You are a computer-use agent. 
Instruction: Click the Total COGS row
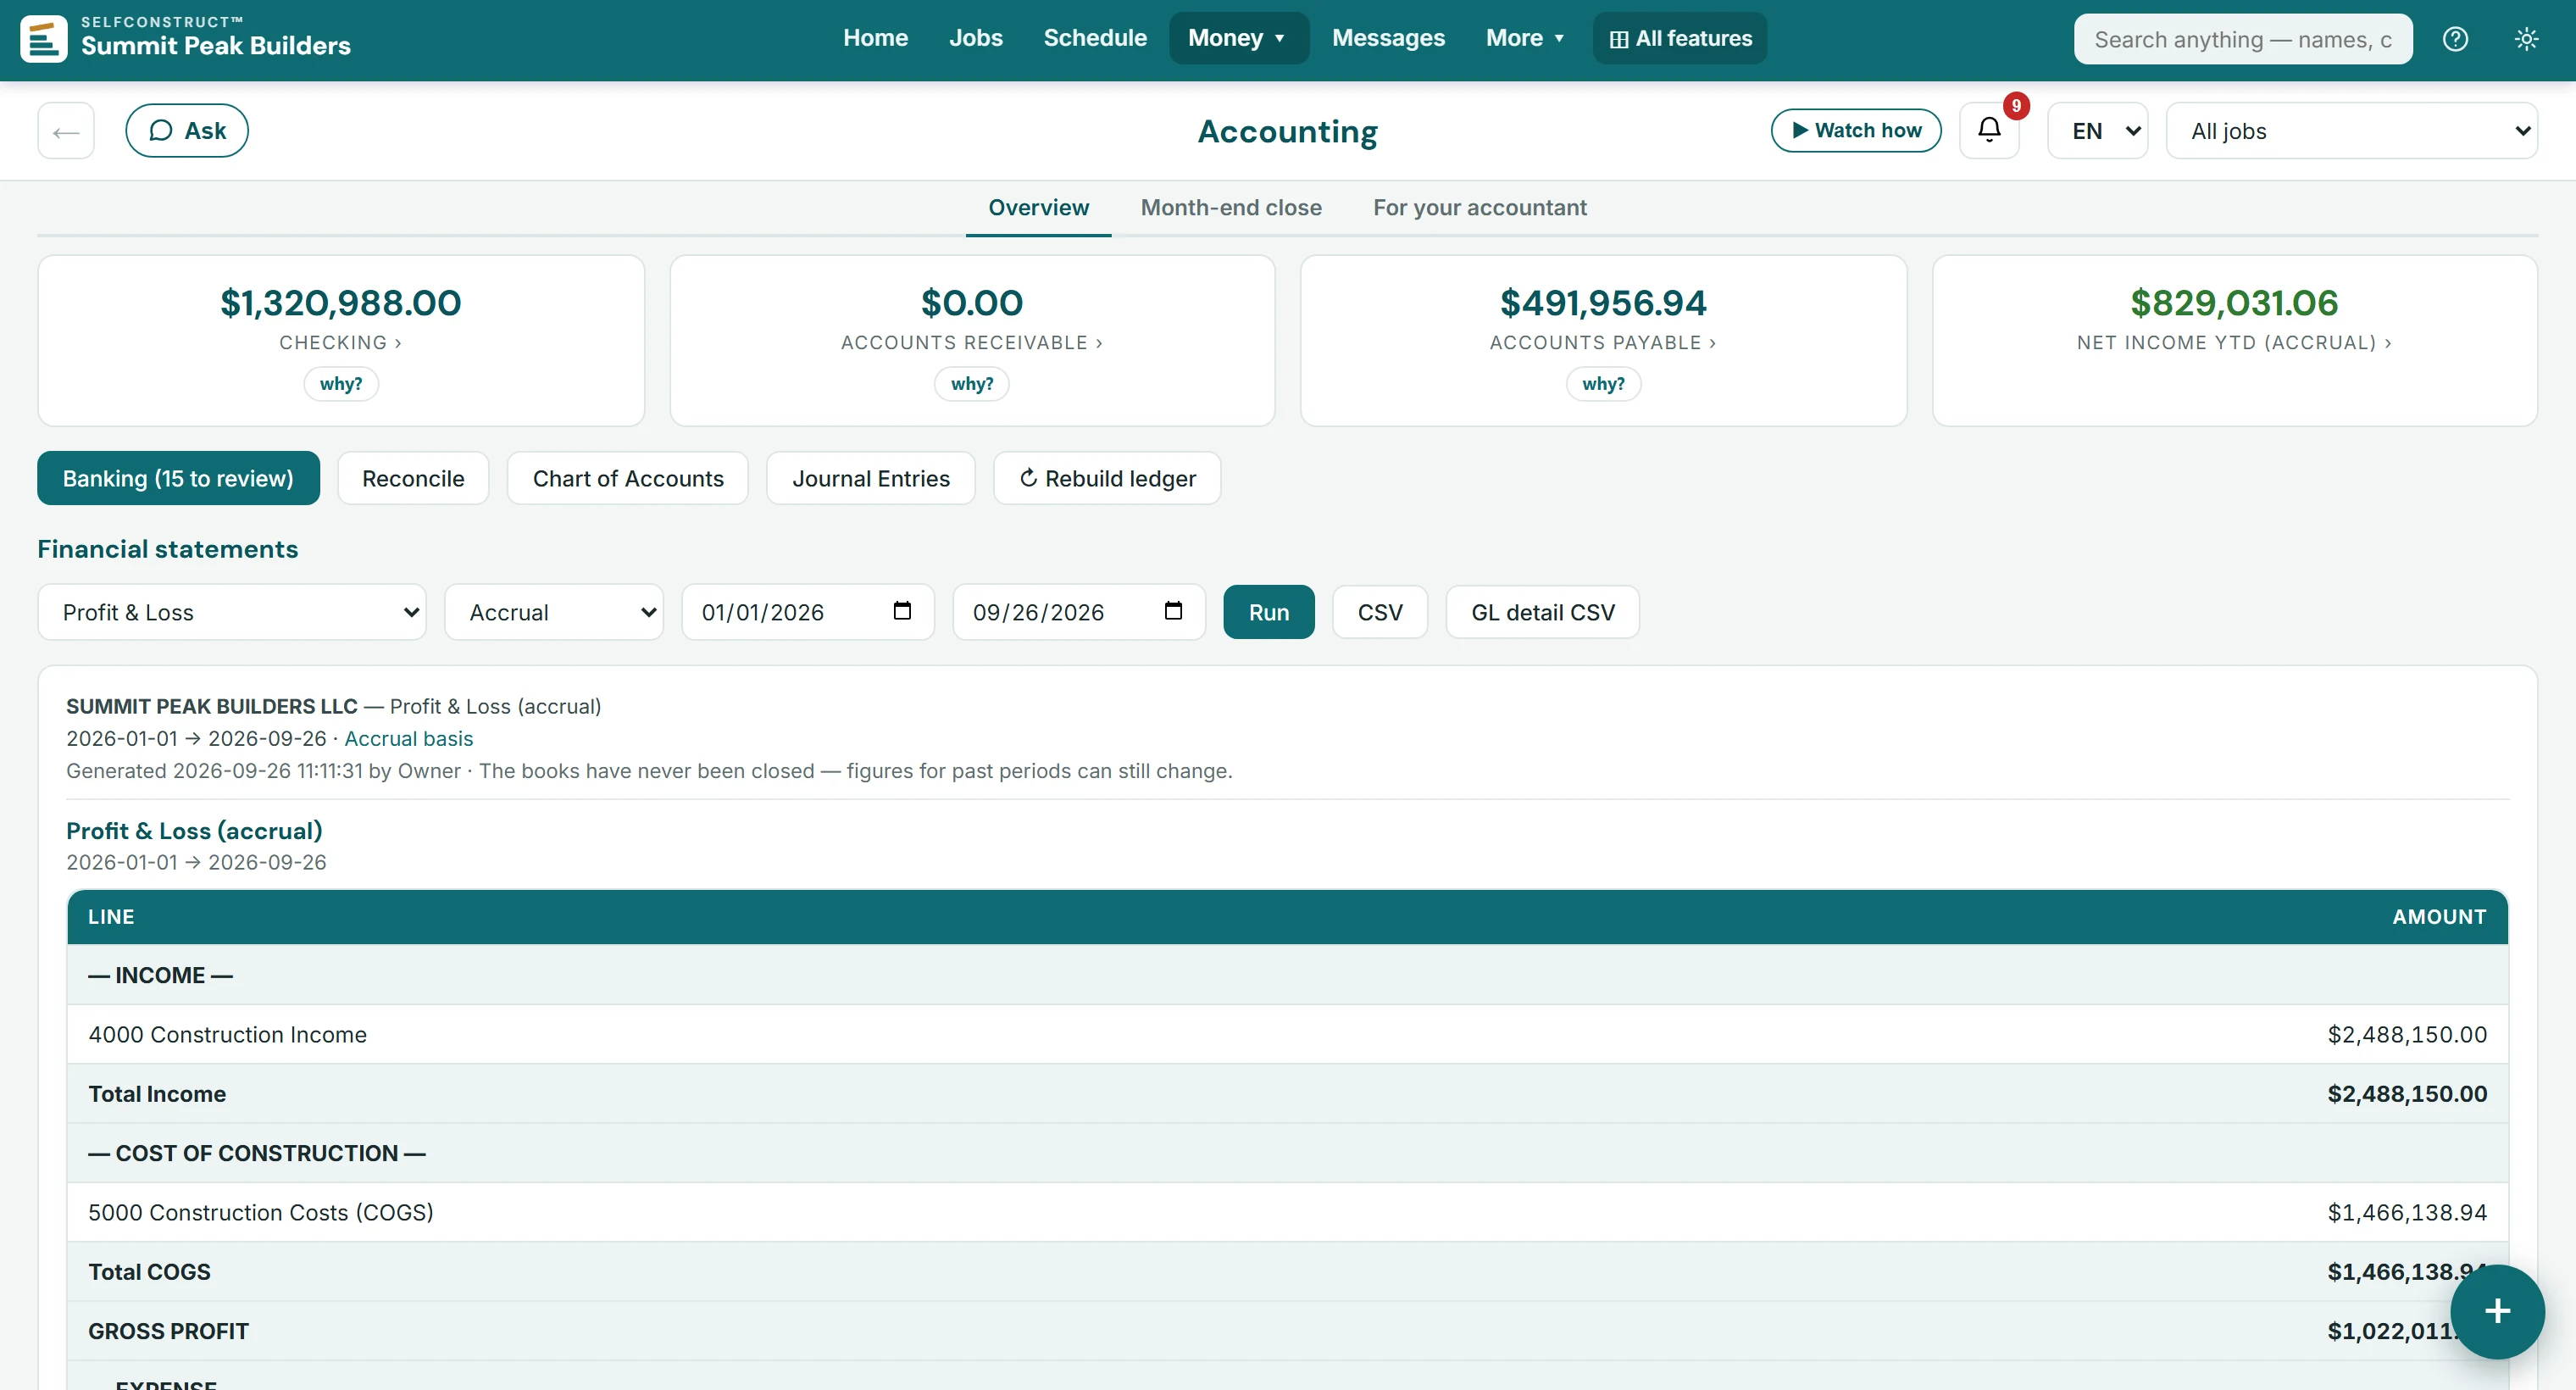1287,1271
